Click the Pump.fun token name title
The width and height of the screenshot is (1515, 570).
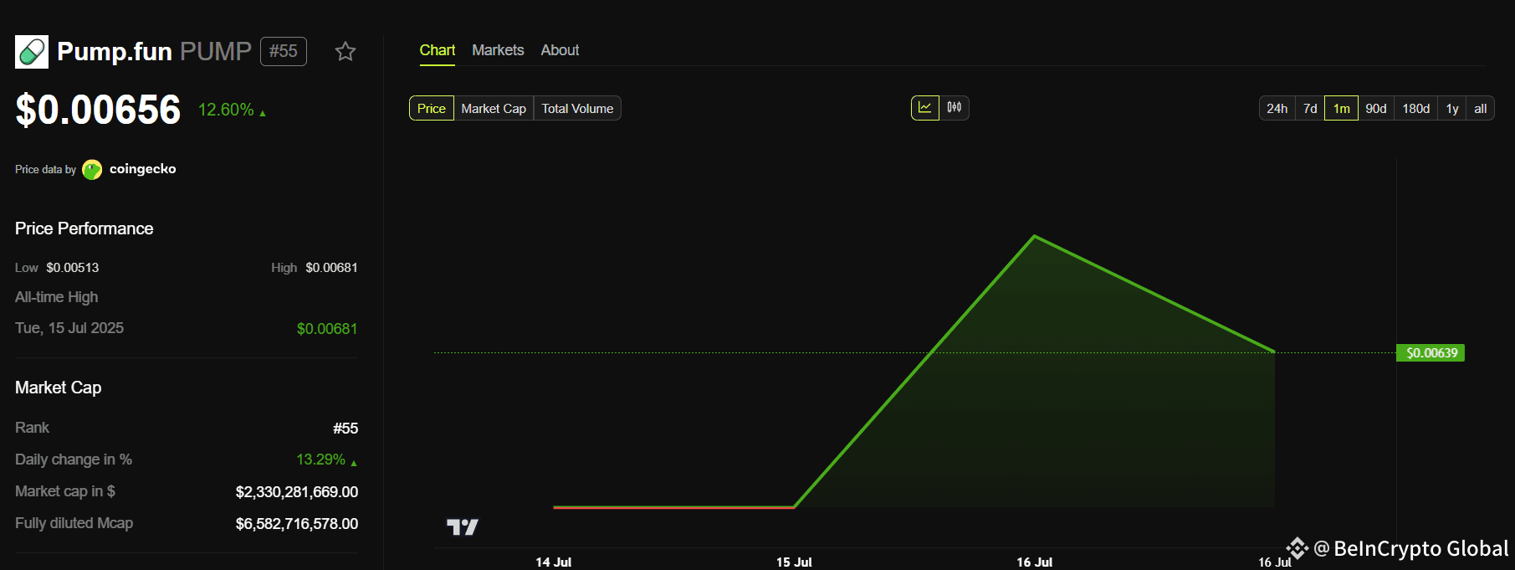pyautogui.click(x=115, y=51)
